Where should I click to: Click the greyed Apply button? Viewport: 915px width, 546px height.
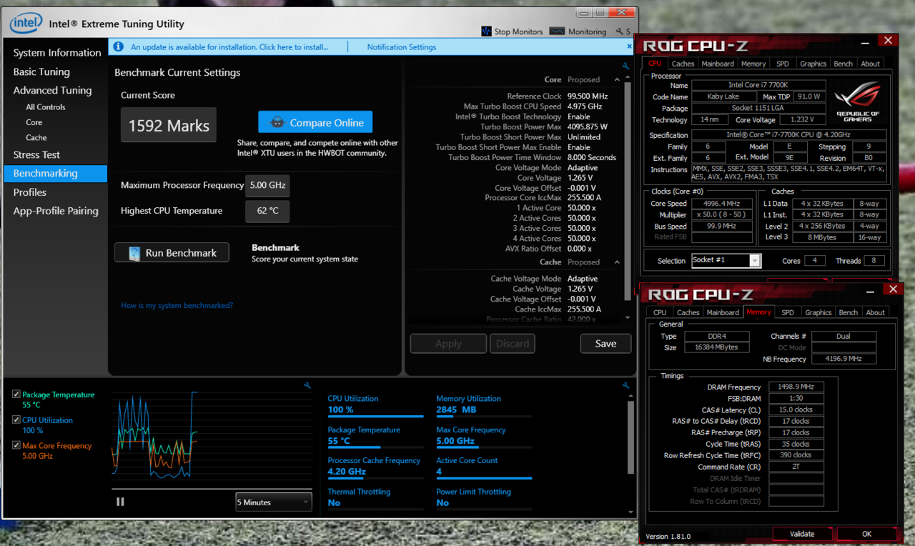coord(448,344)
